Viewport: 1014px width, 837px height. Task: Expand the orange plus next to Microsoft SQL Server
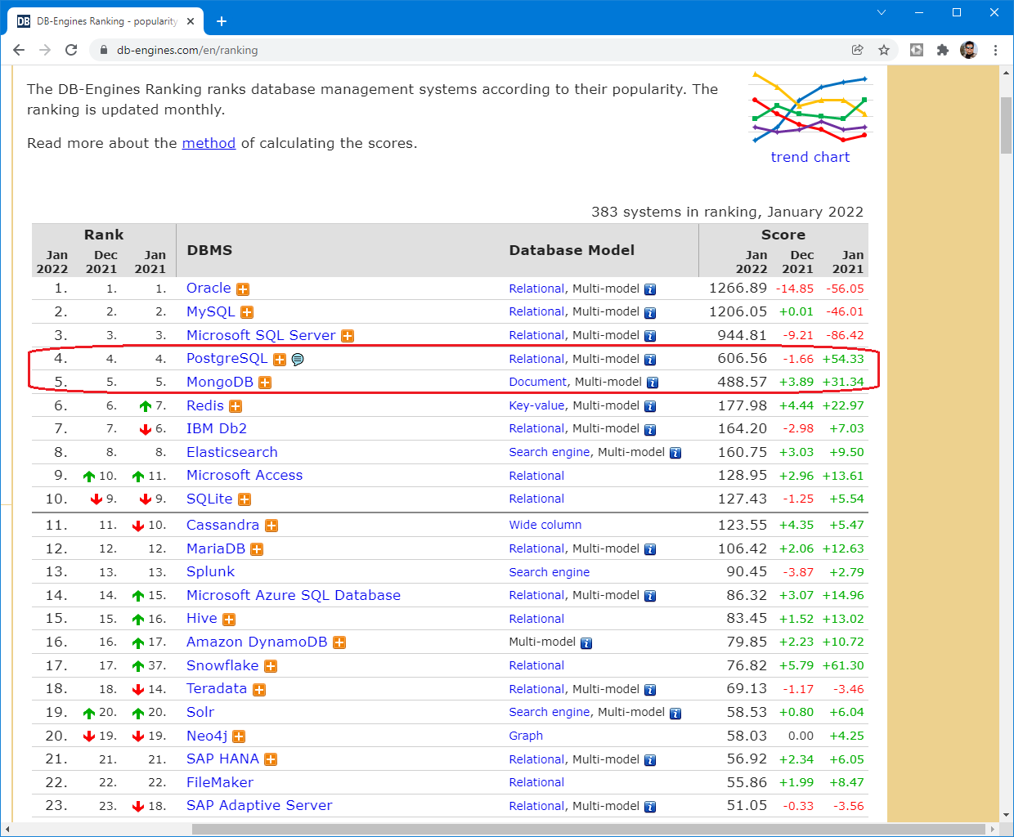coord(348,336)
